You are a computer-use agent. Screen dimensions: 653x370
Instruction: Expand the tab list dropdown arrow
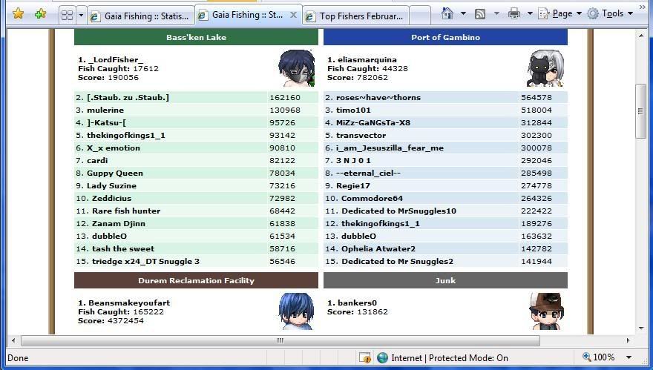81,16
